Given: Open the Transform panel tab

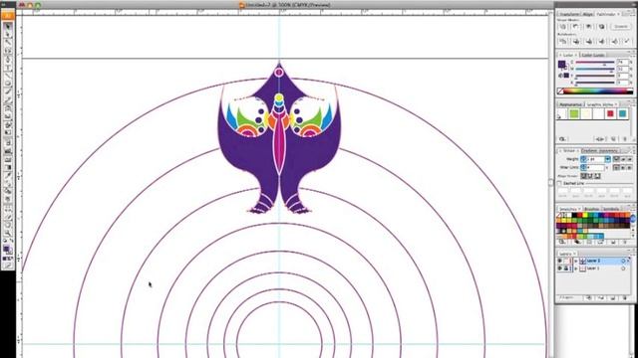Looking at the screenshot, I should coord(569,14).
